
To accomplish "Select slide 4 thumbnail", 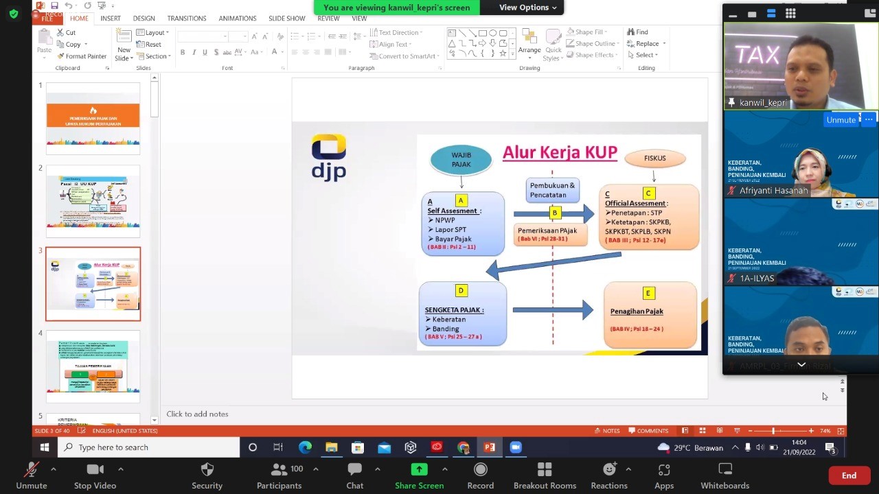I will coord(93,366).
